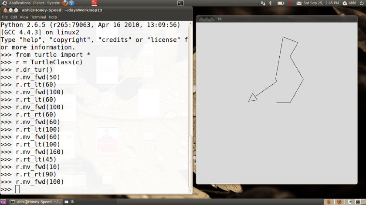The width and height of the screenshot is (366, 205).
Task: Open the System menu
Action: tap(53, 3)
